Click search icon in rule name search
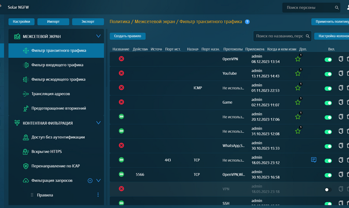This screenshot has width=349, height=208. pyautogui.click(x=308, y=36)
